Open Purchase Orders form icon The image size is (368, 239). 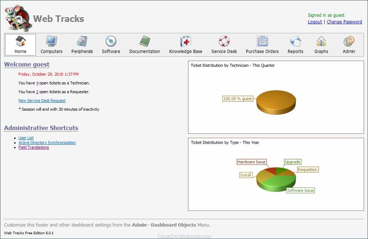[262, 41]
